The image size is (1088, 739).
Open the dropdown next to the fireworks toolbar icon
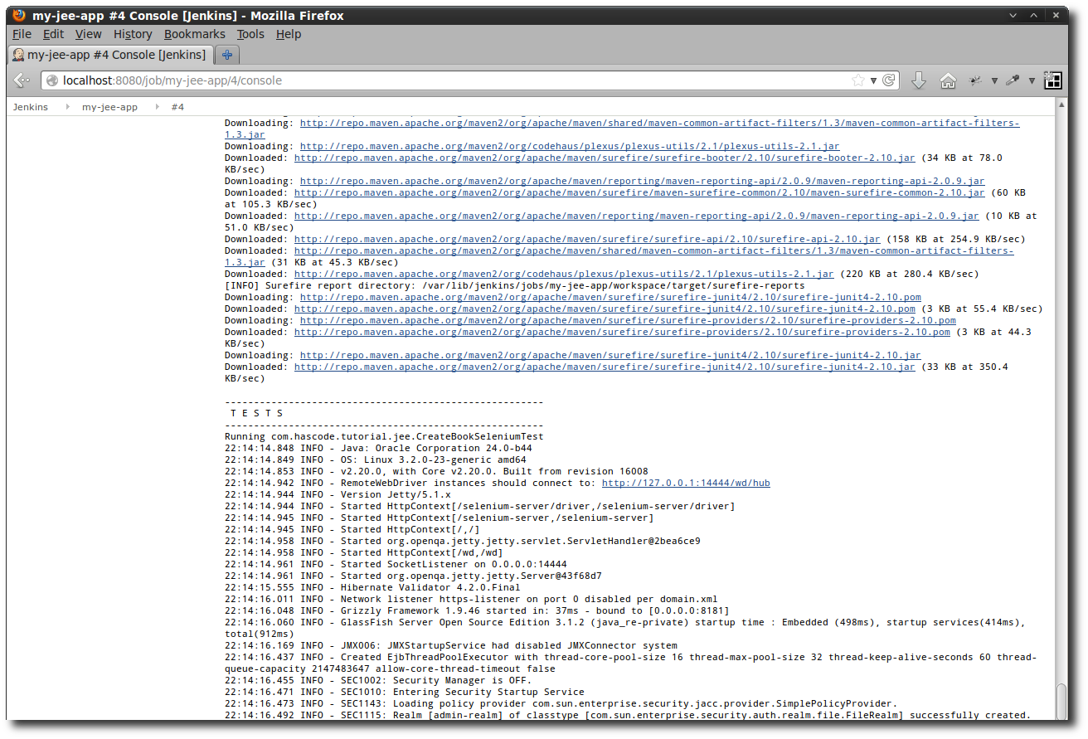994,80
